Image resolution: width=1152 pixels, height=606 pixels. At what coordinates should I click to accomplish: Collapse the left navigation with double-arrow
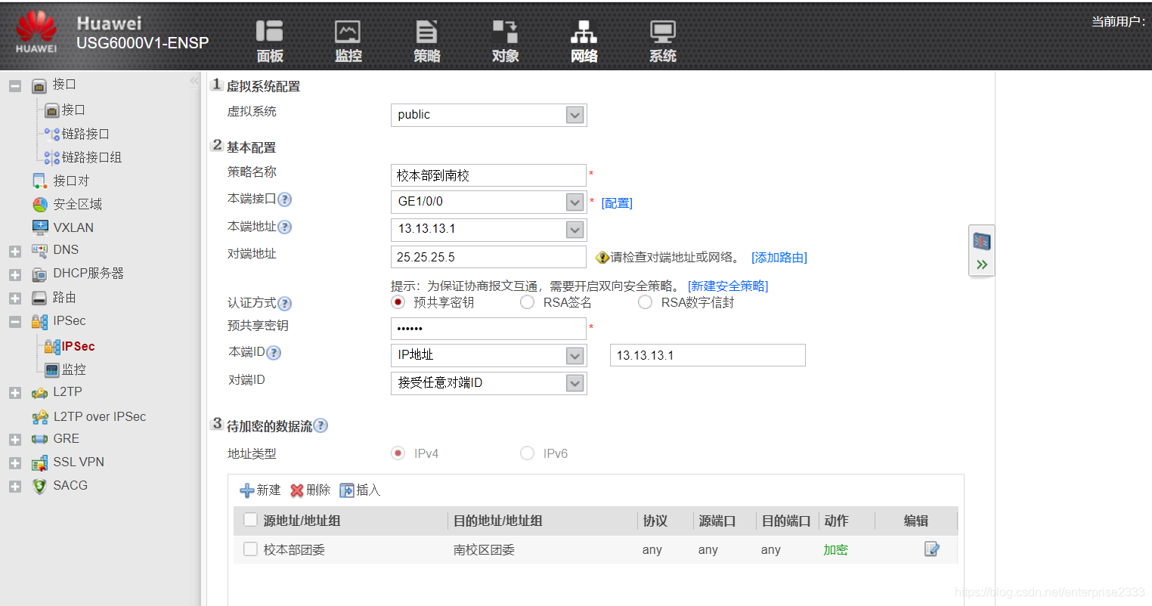(195, 80)
